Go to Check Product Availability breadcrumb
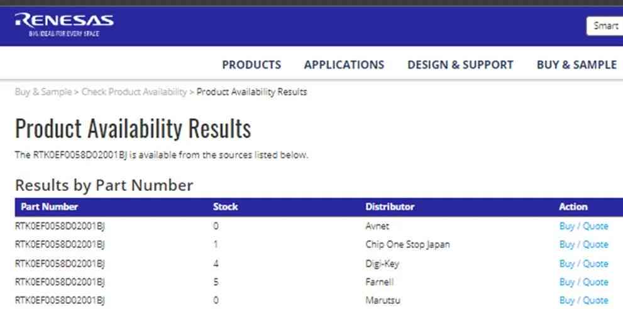The image size is (623, 309). 134,92
